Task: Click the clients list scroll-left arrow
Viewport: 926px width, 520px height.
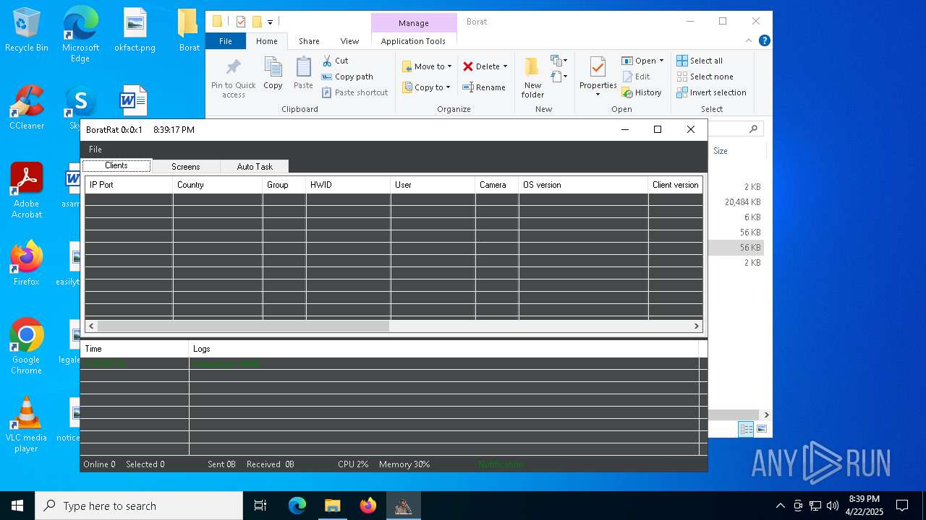Action: 91,326
